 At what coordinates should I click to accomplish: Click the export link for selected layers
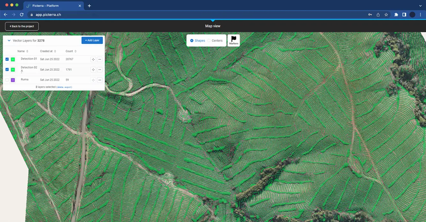pos(68,87)
